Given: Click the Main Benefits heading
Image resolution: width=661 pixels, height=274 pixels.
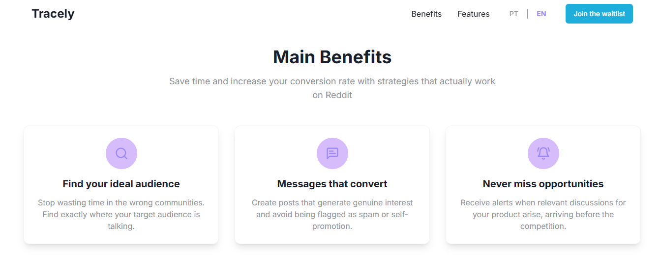Looking at the screenshot, I should (332, 57).
